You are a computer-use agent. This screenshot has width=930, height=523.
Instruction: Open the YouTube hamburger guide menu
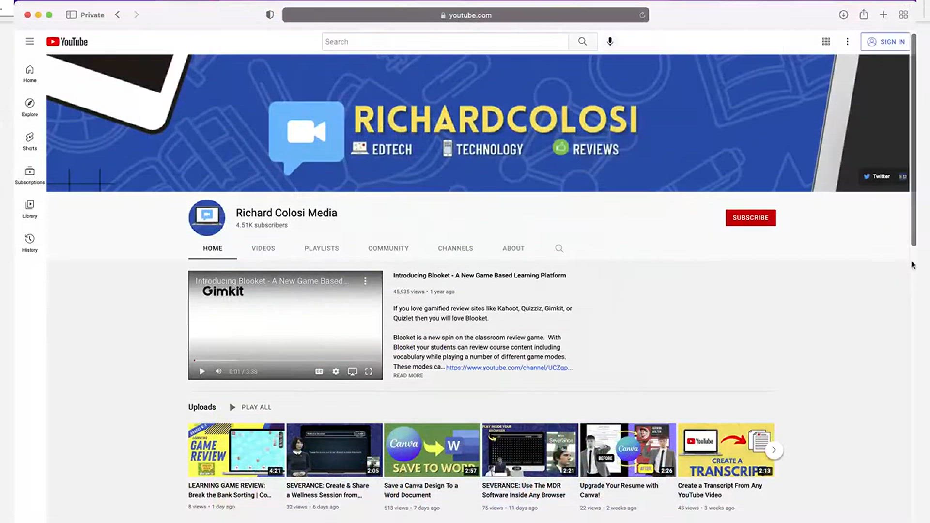pos(30,41)
